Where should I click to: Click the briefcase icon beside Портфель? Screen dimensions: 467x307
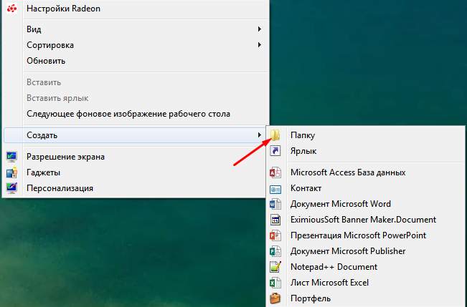275,298
